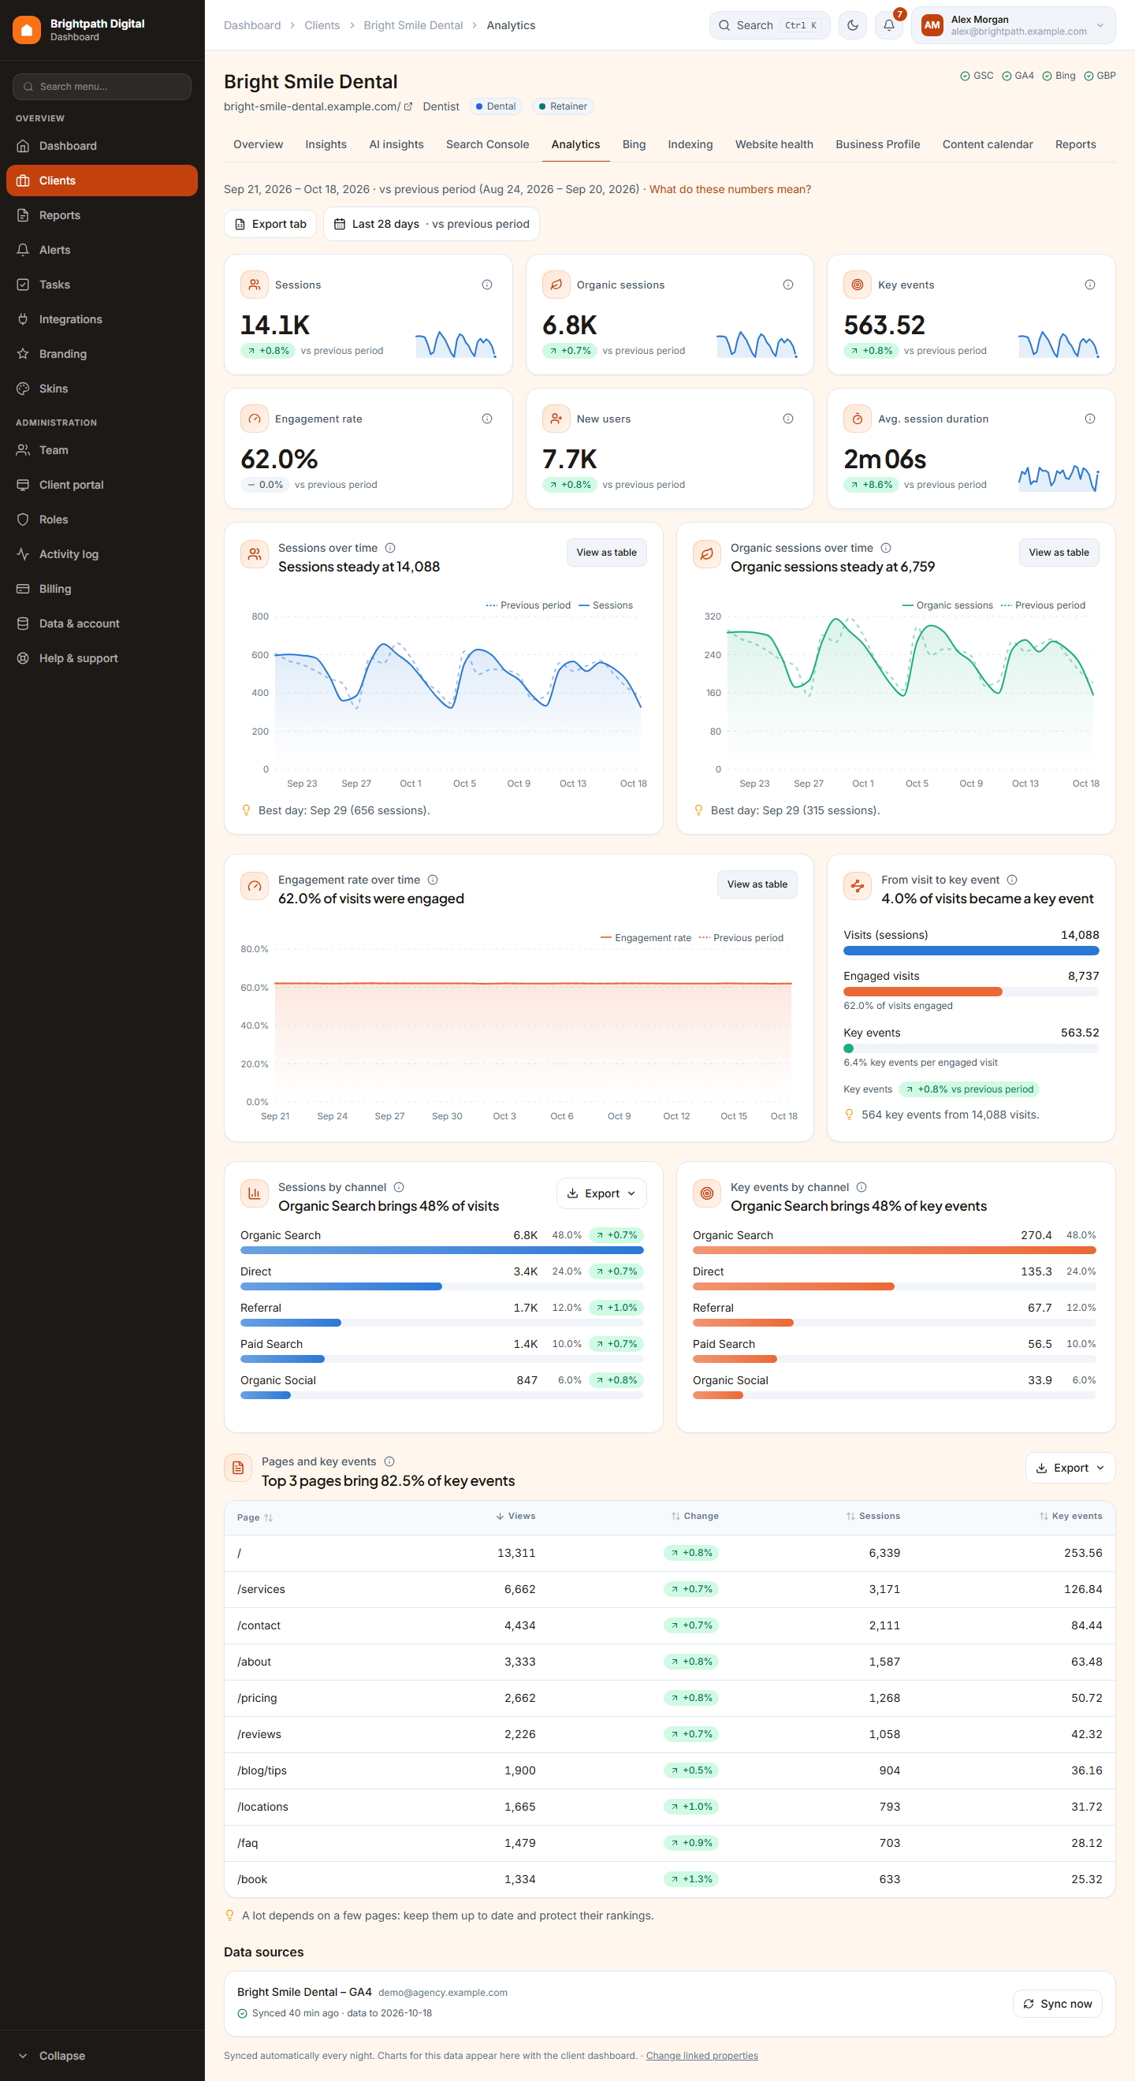Viewport: 1135px width, 2081px height.
Task: Switch to AI insights tab
Action: (396, 144)
